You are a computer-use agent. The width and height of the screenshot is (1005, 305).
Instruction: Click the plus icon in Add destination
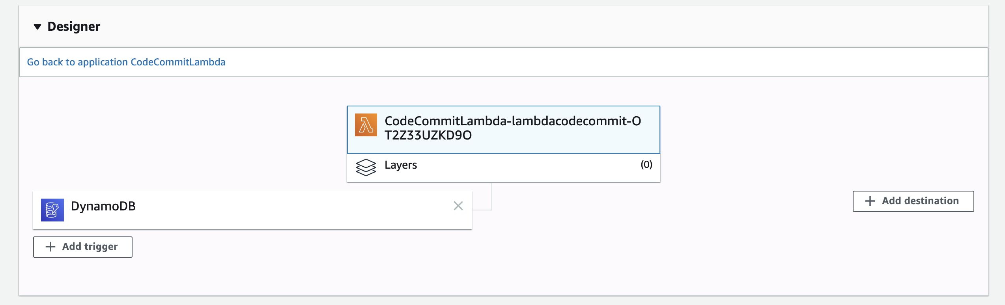(870, 201)
